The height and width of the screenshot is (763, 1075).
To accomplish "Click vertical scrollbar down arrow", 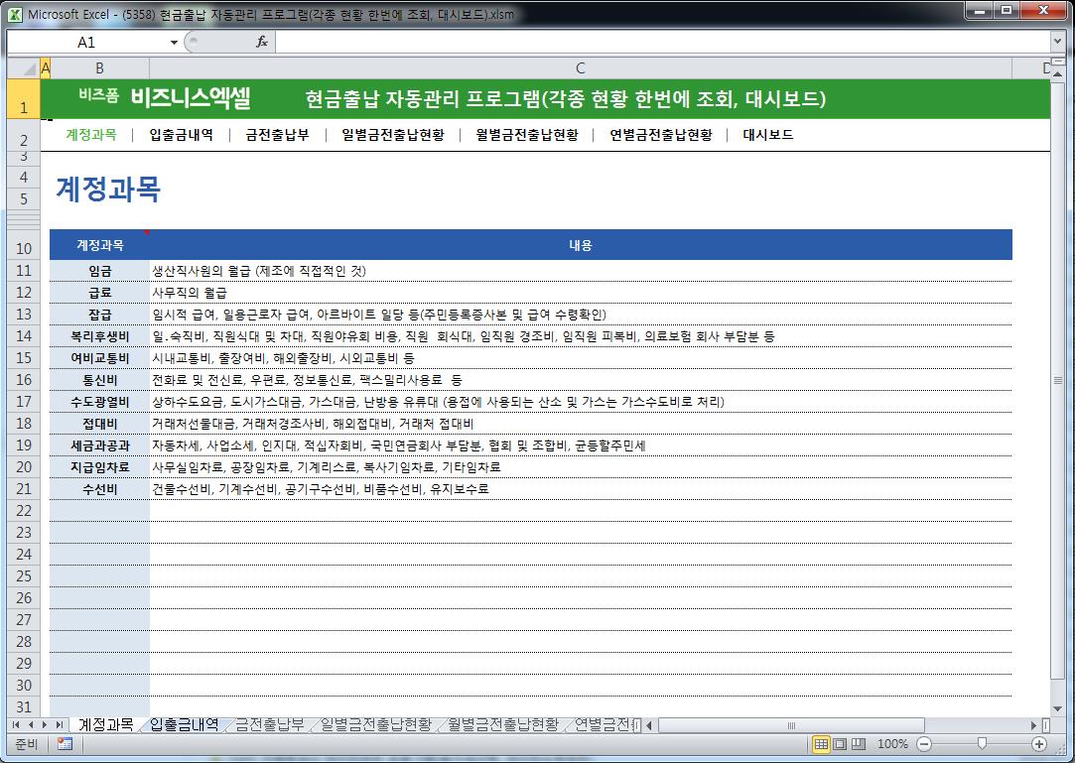I will pos(1057,708).
